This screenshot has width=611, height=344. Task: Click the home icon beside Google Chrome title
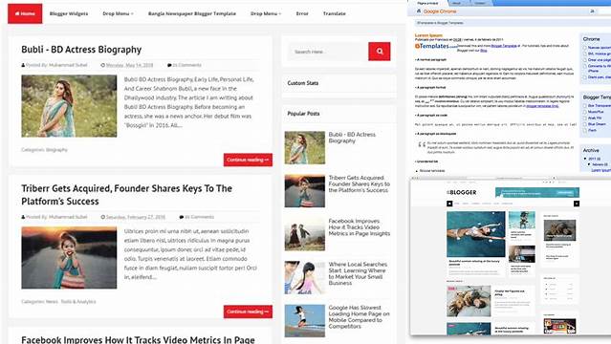419,11
